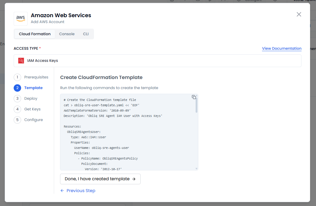Click the red IAM key icon

coord(21,61)
